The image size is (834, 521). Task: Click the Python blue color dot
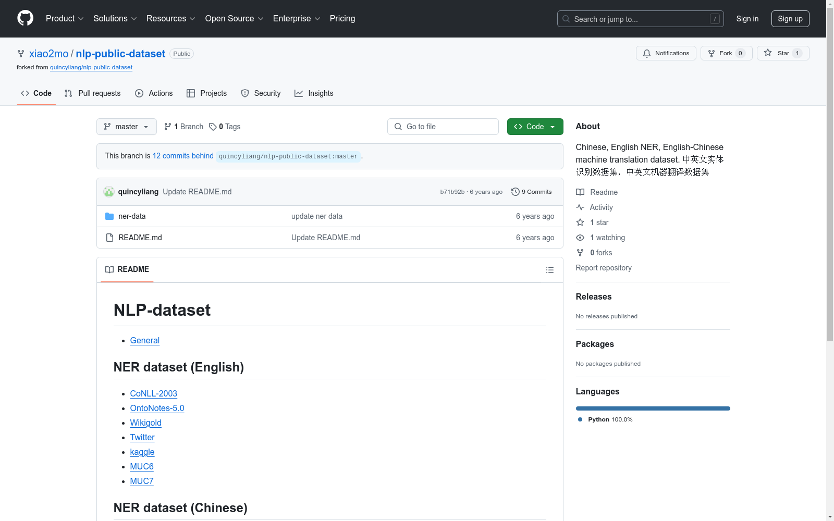580,419
